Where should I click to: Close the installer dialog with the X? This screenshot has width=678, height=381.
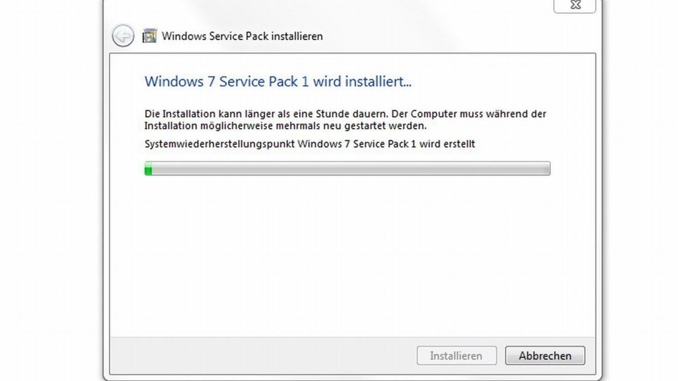[575, 6]
